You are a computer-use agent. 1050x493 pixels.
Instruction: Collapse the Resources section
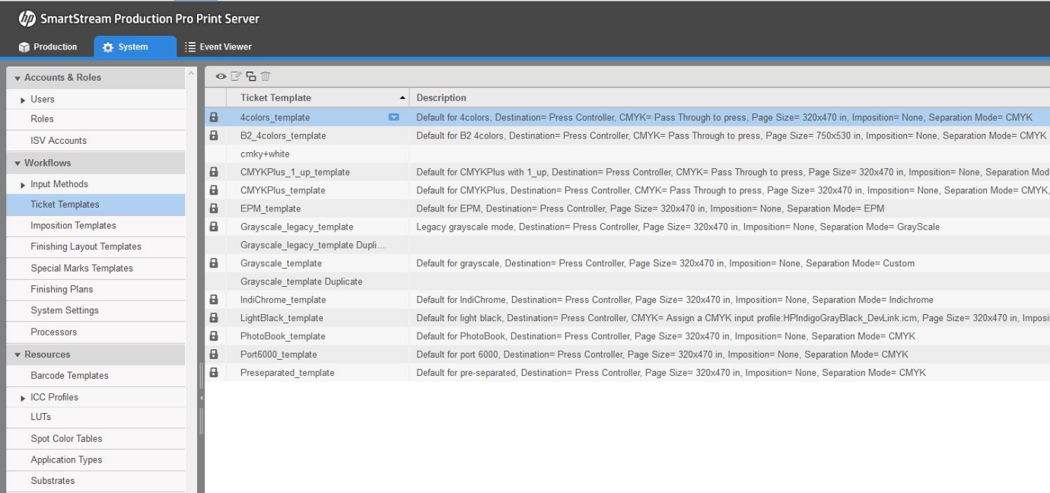(17, 355)
